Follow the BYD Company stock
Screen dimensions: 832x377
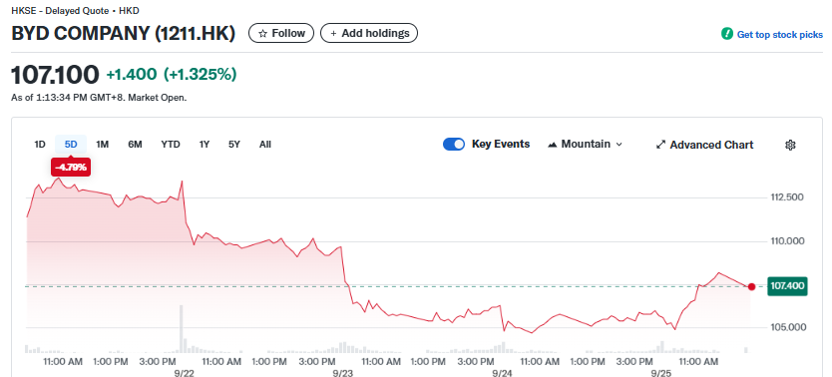(x=281, y=33)
